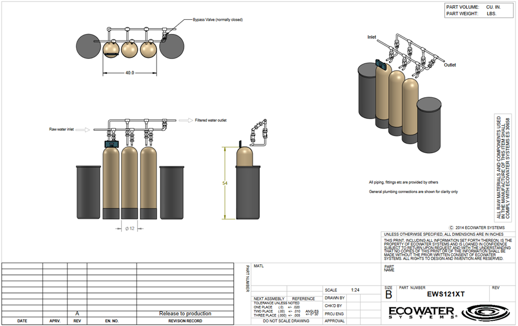
Task: Click the Release to production revision record
Action: [185, 313]
